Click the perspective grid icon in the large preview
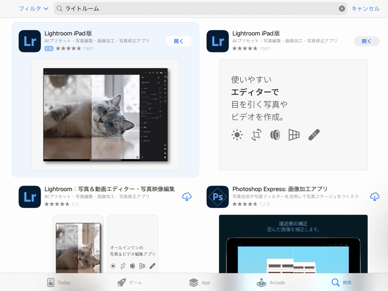388x291 pixels. (294, 135)
